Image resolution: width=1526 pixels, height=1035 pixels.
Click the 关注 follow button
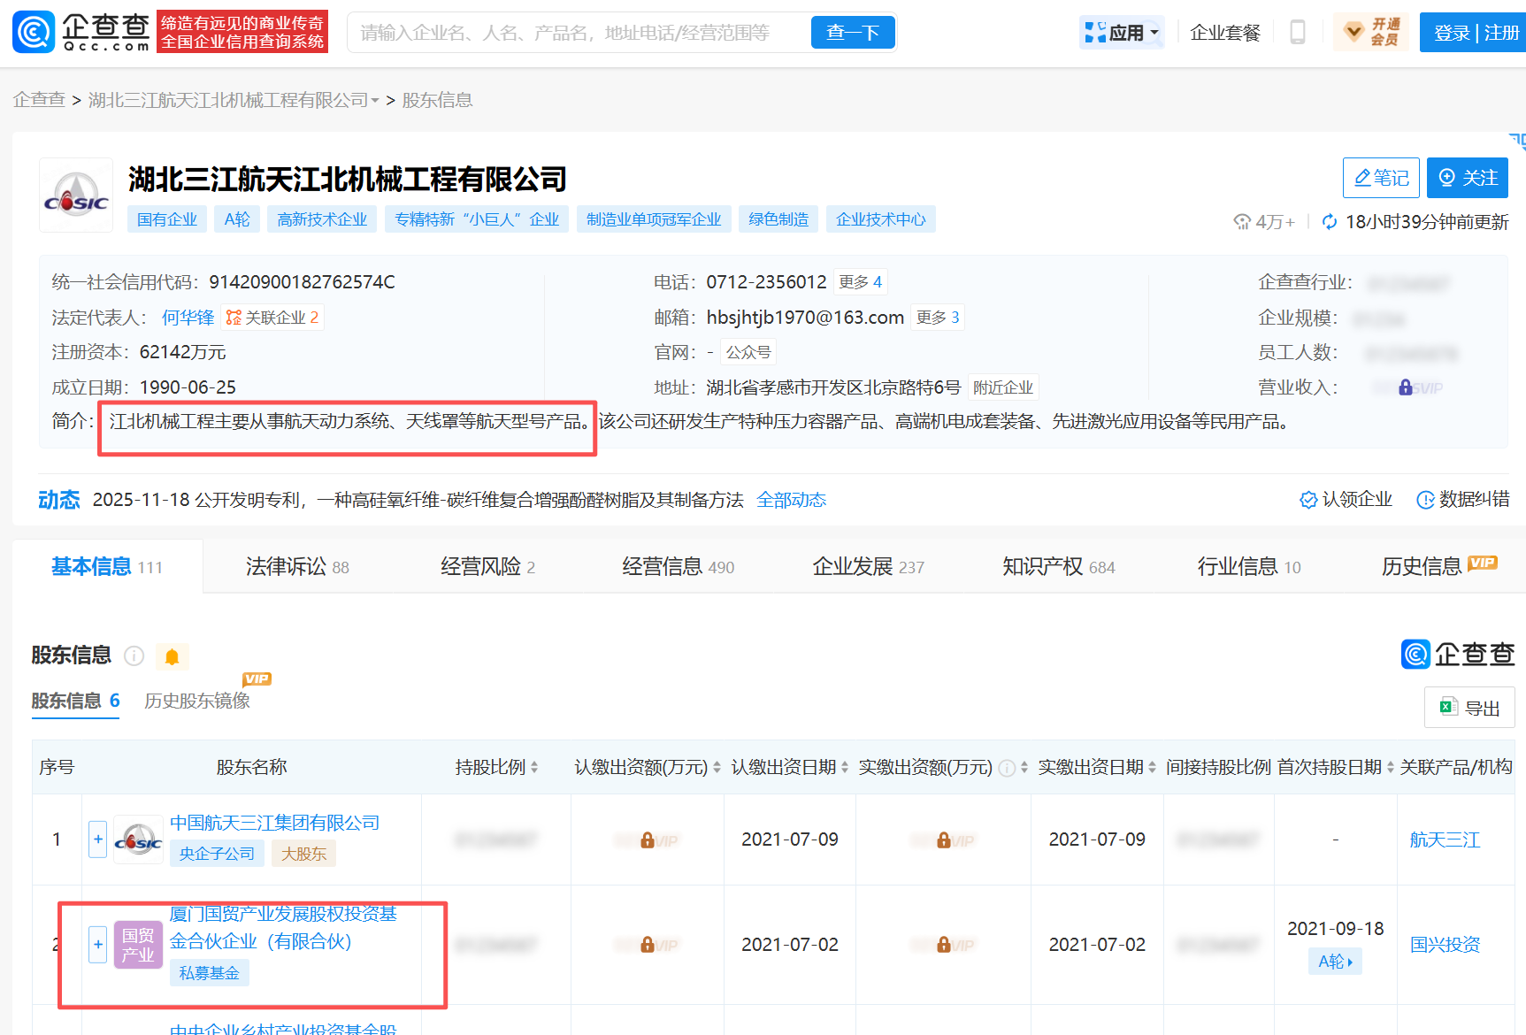tap(1468, 178)
